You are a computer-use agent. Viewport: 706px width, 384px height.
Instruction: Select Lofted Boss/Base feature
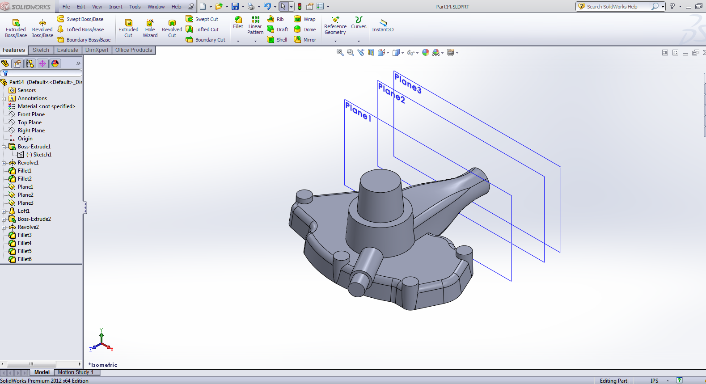(80, 30)
